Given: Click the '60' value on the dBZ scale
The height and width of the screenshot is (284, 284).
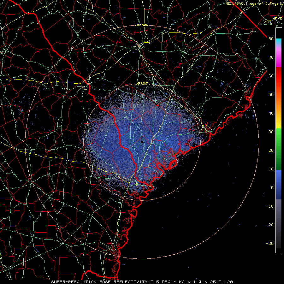Looking at the screenshot, I should 271,76.
